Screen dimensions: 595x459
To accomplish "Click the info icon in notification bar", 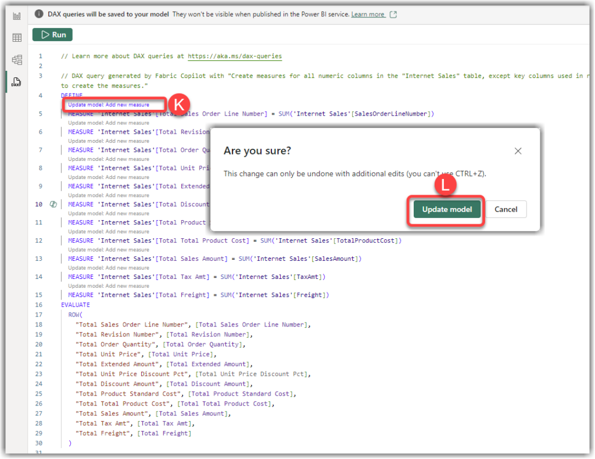I will (x=39, y=14).
